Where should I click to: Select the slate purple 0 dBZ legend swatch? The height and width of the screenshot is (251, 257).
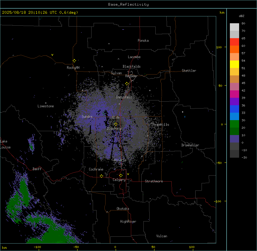pos(234,139)
